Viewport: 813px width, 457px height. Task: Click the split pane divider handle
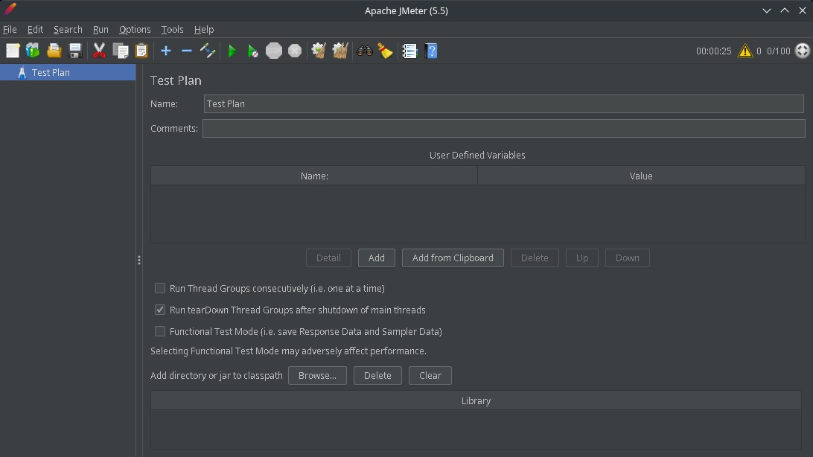click(x=139, y=260)
